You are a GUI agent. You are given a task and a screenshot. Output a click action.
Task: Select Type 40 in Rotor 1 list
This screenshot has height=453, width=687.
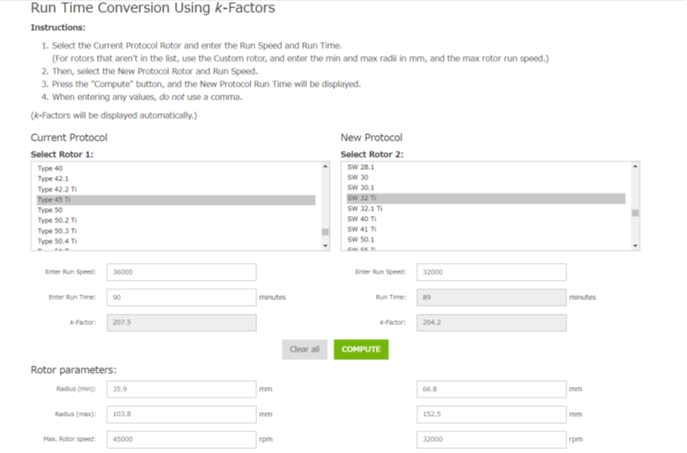pos(176,168)
